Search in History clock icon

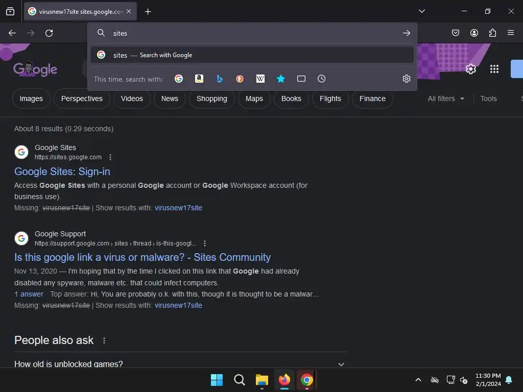coord(322,79)
